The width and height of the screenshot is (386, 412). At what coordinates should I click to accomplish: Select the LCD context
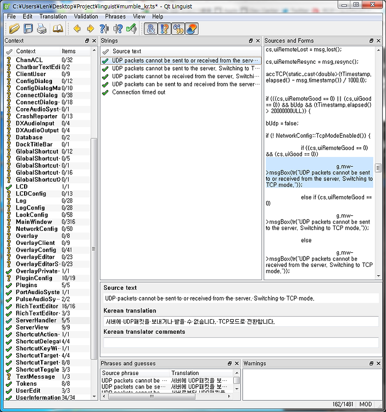coord(48,186)
